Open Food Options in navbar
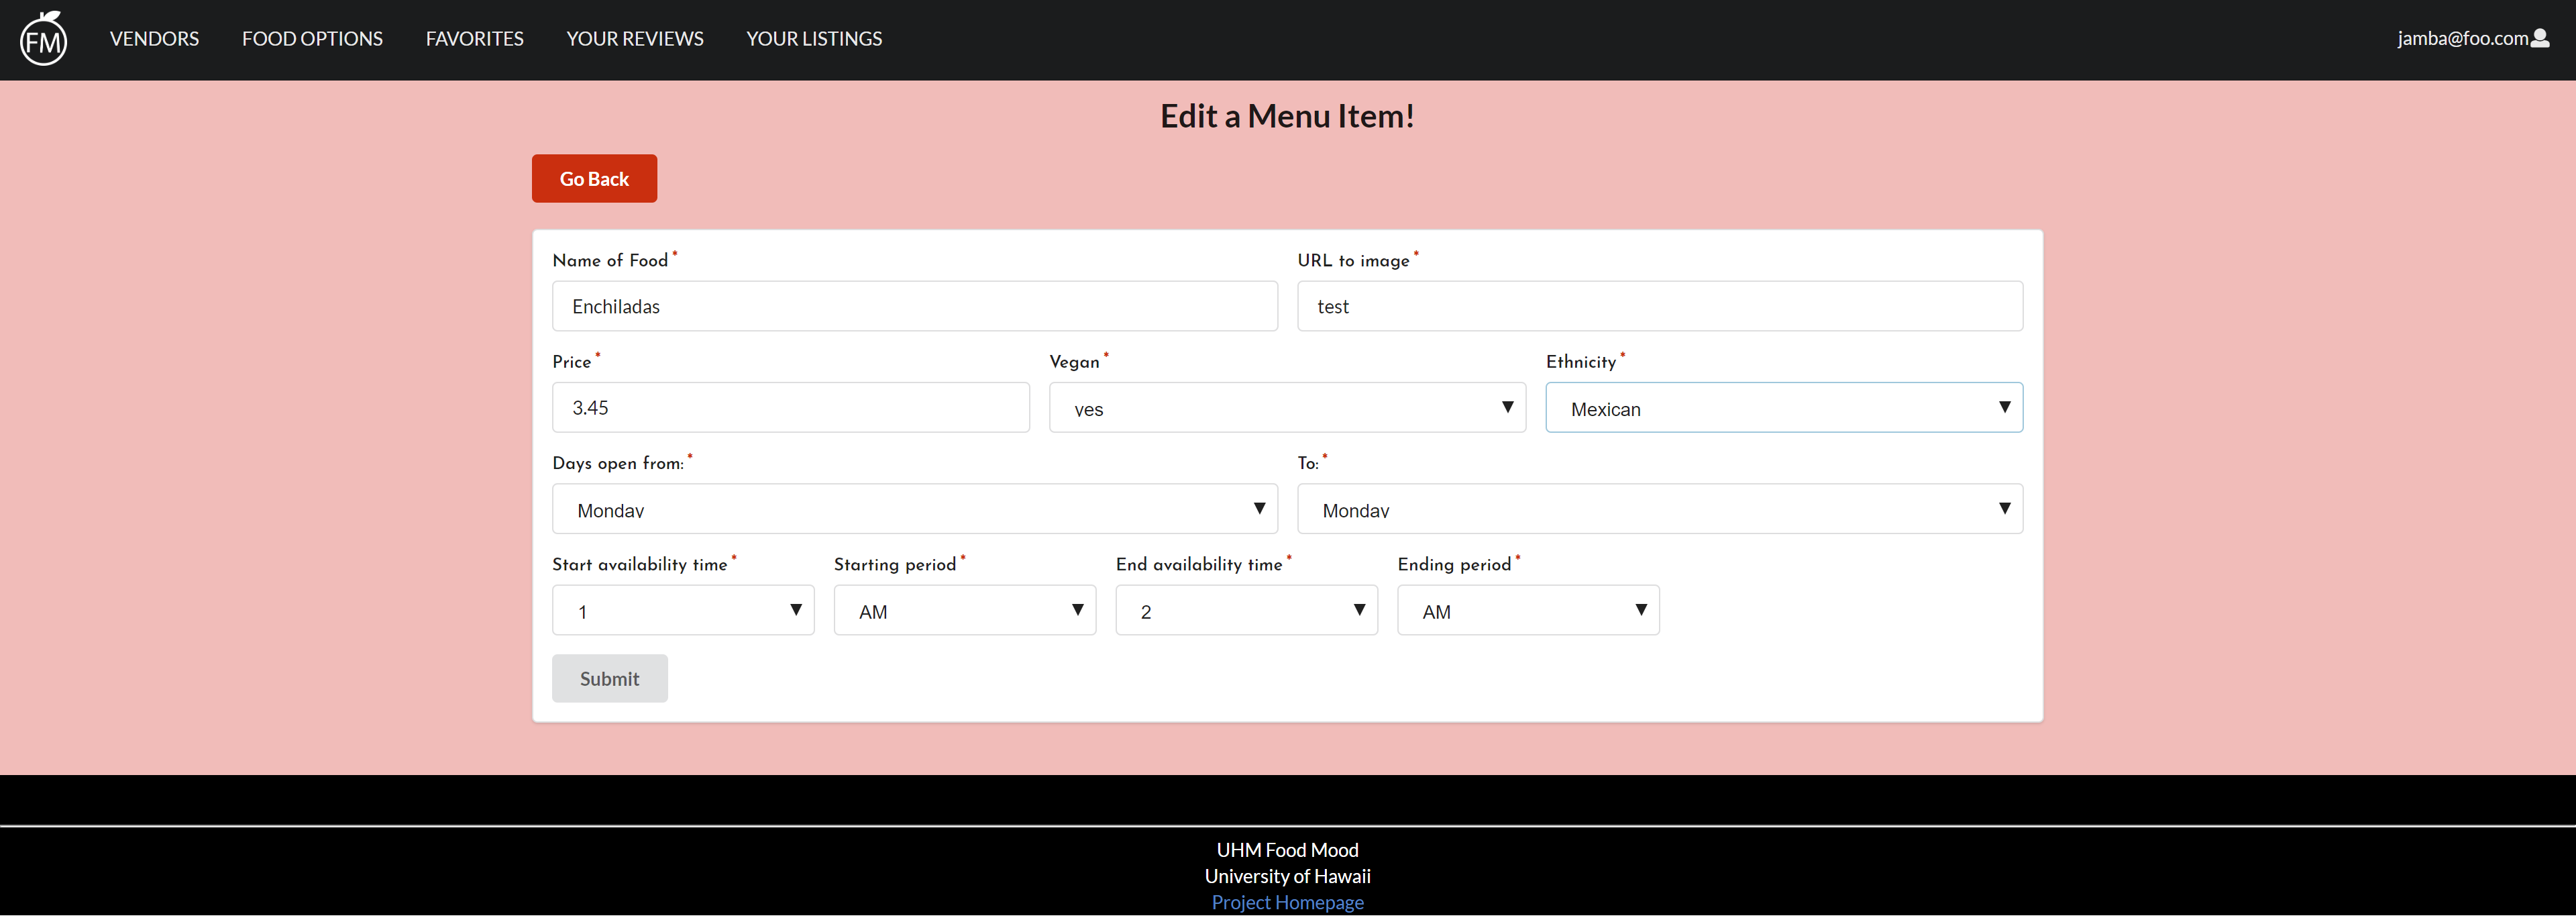 pyautogui.click(x=312, y=38)
